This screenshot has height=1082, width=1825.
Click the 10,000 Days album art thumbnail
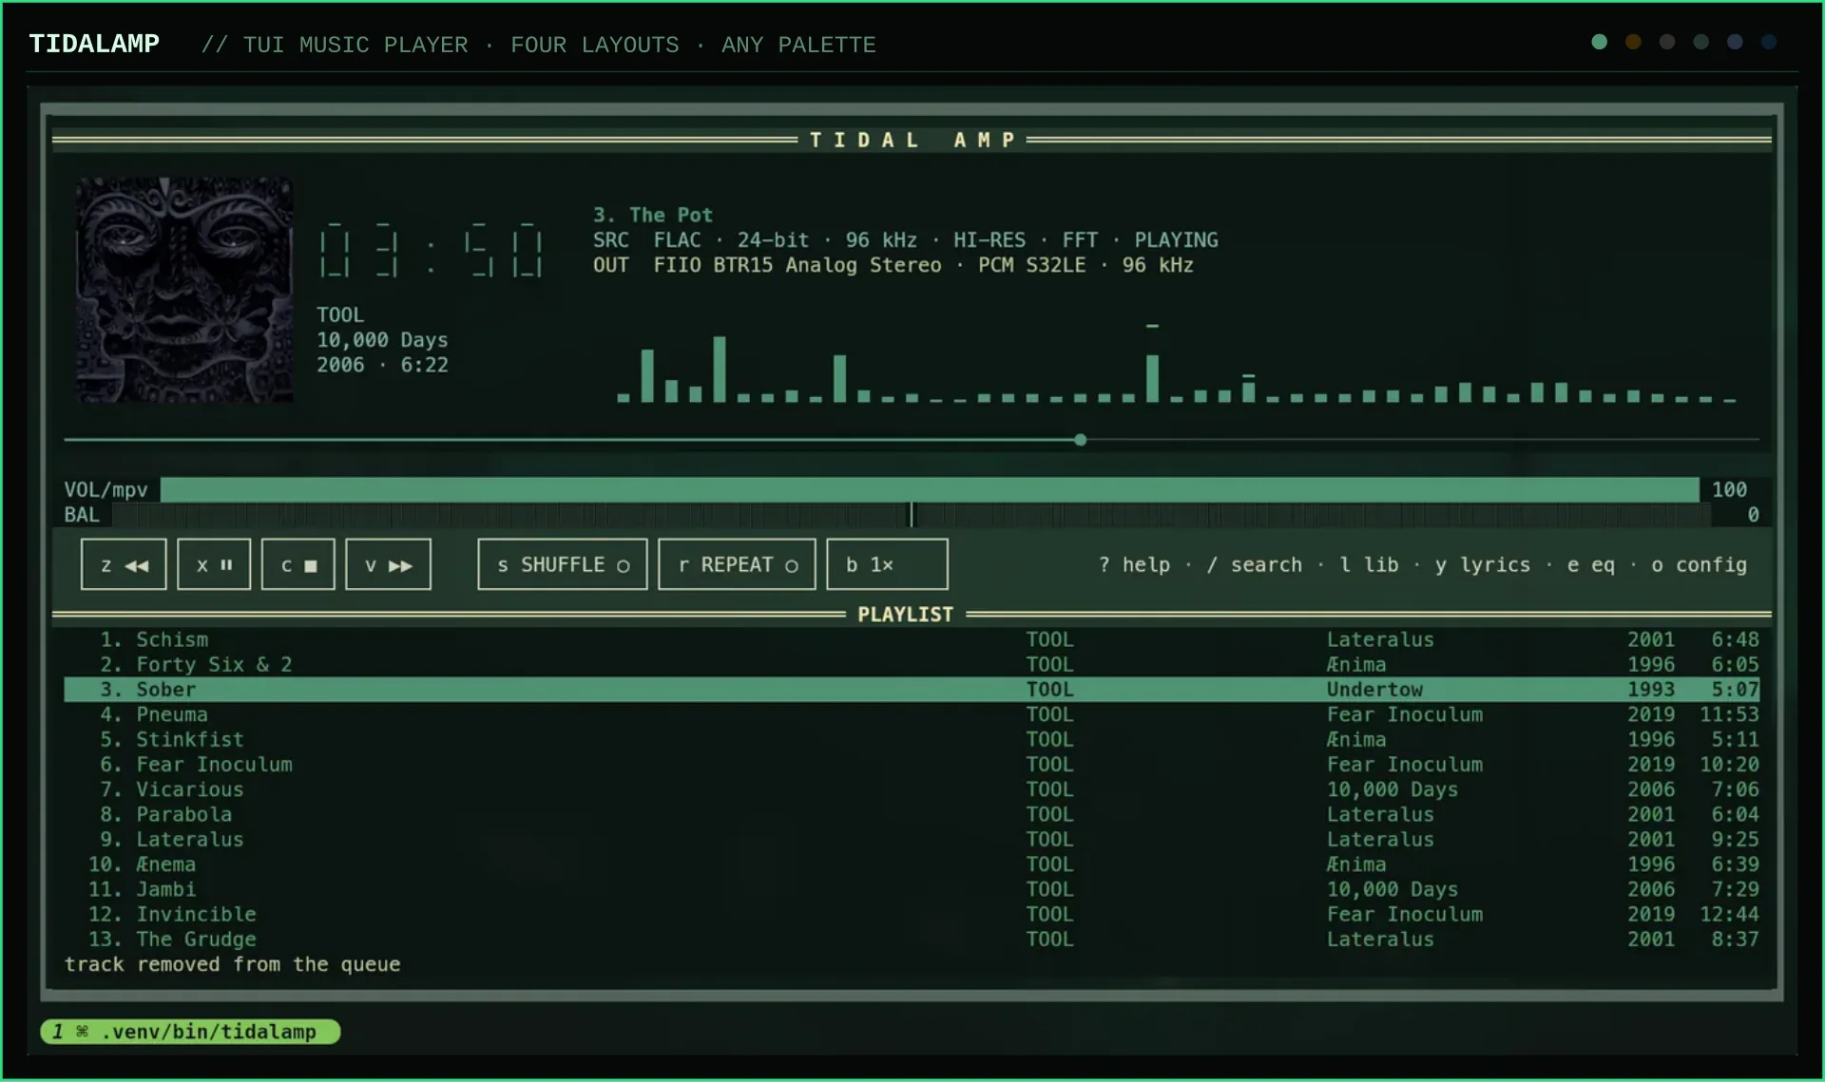click(184, 290)
